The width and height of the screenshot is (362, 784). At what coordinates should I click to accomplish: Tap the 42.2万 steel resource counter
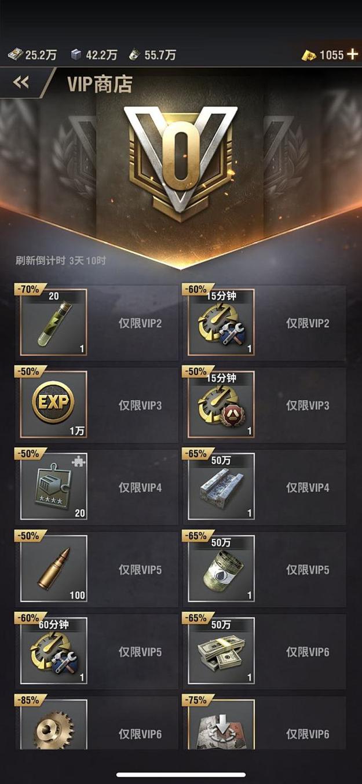[x=93, y=55]
